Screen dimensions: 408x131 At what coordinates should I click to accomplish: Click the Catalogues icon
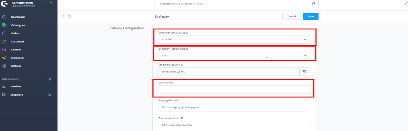point(4,25)
